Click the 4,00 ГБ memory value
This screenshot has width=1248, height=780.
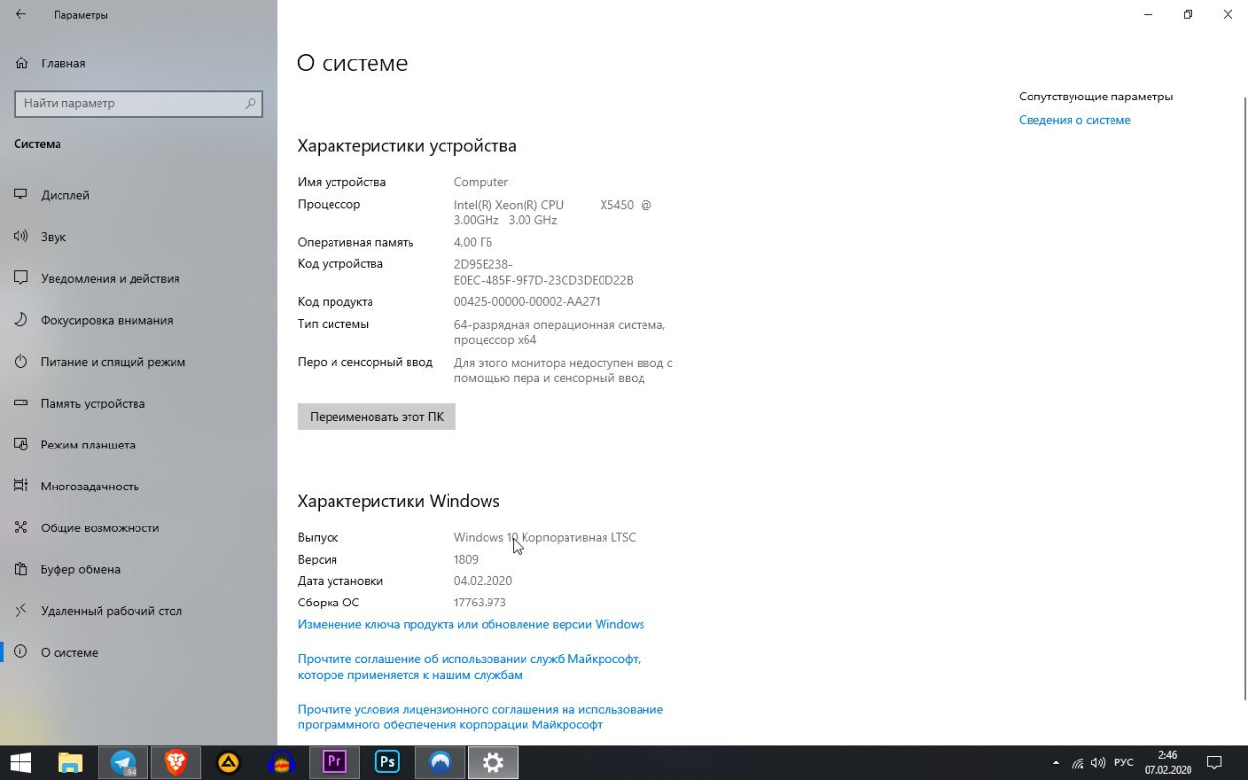click(473, 242)
